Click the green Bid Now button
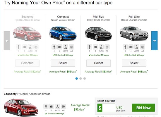The image size is (161, 117). coord(143,108)
